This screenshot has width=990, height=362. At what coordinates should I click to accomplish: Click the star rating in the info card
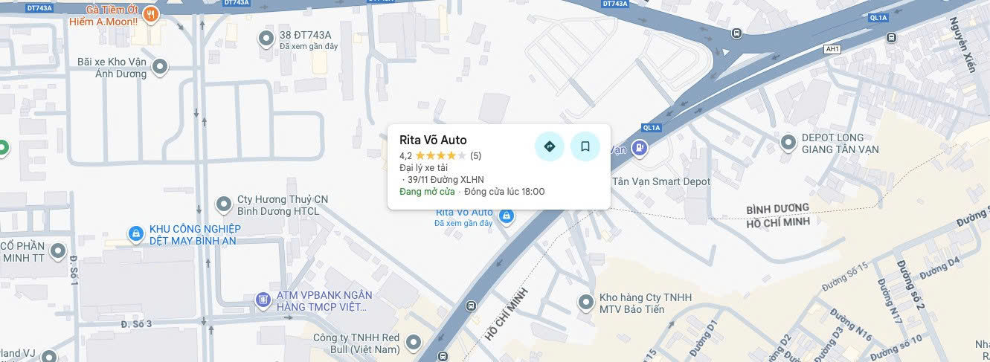[x=440, y=156]
